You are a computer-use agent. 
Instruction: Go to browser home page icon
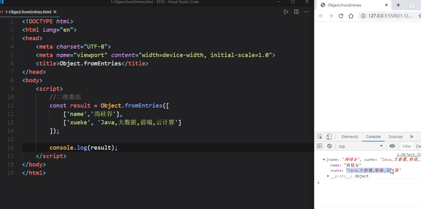coord(350,16)
